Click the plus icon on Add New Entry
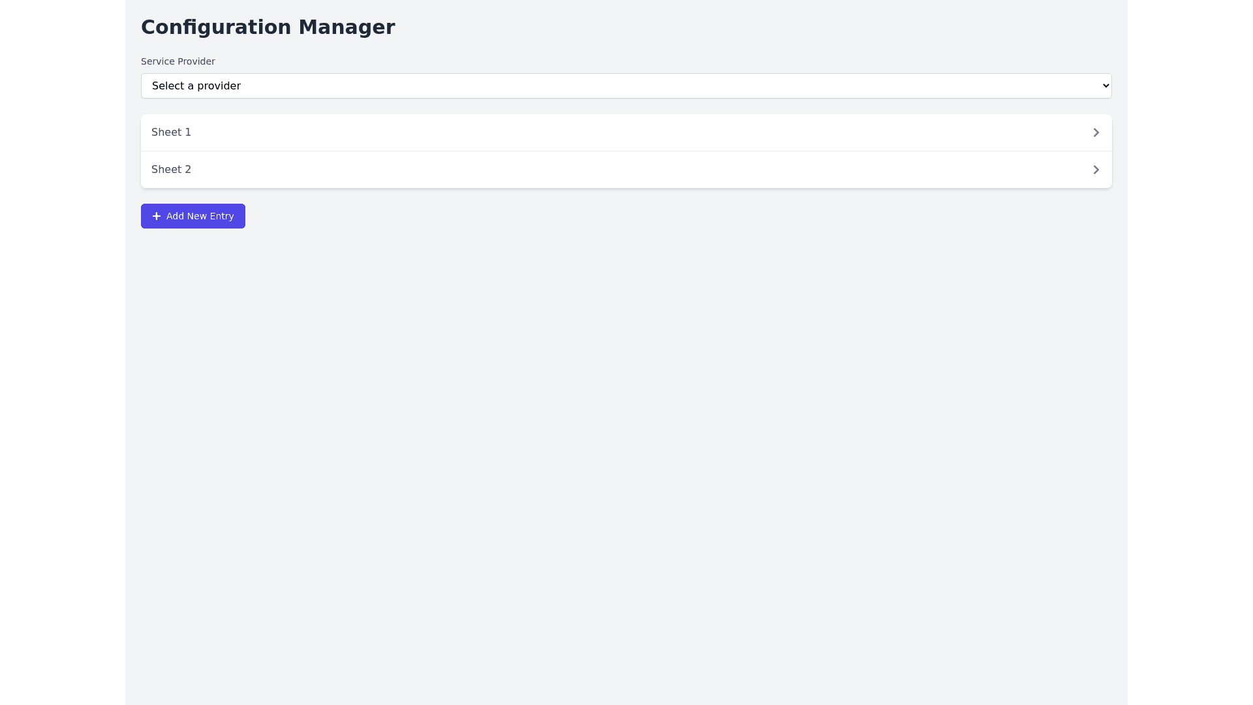This screenshot has width=1253, height=705. point(157,216)
